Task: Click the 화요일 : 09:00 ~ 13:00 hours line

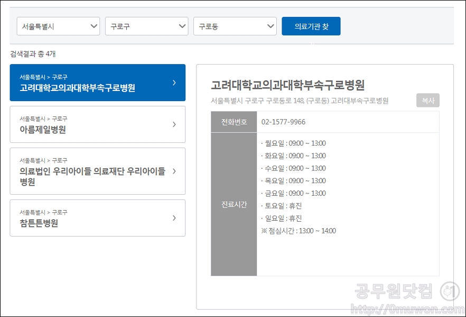Action: [x=293, y=156]
